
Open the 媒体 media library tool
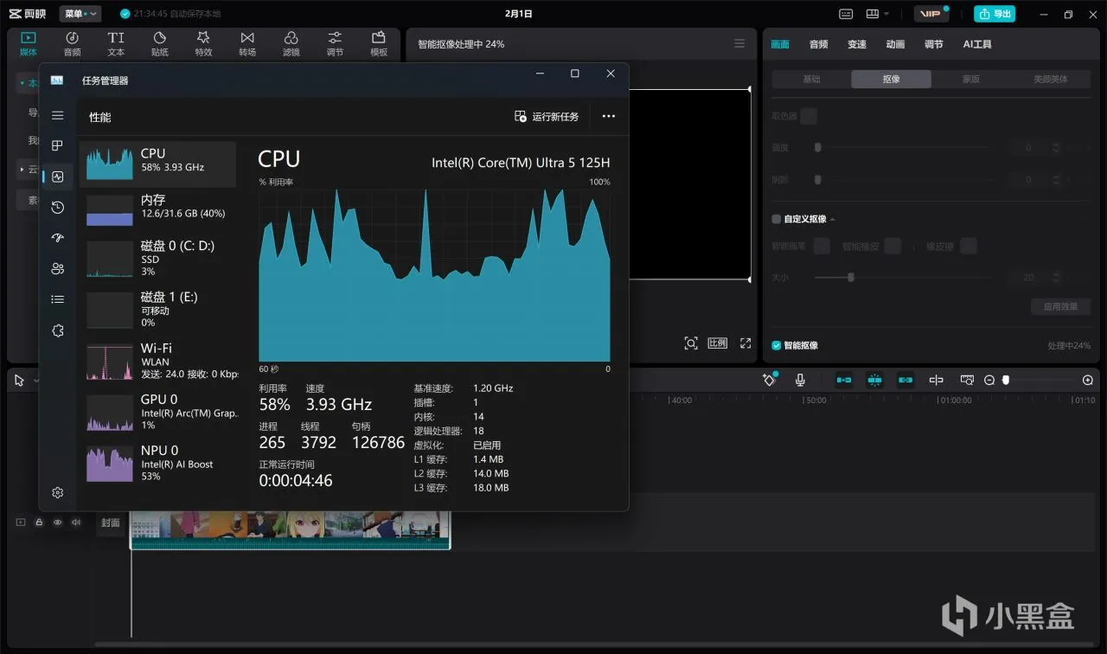29,44
